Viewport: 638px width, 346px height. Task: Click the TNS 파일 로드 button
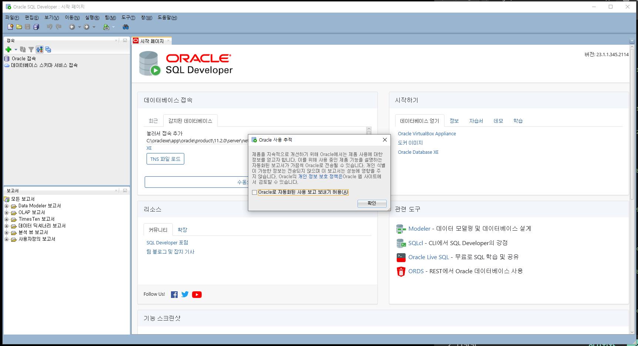[165, 159]
